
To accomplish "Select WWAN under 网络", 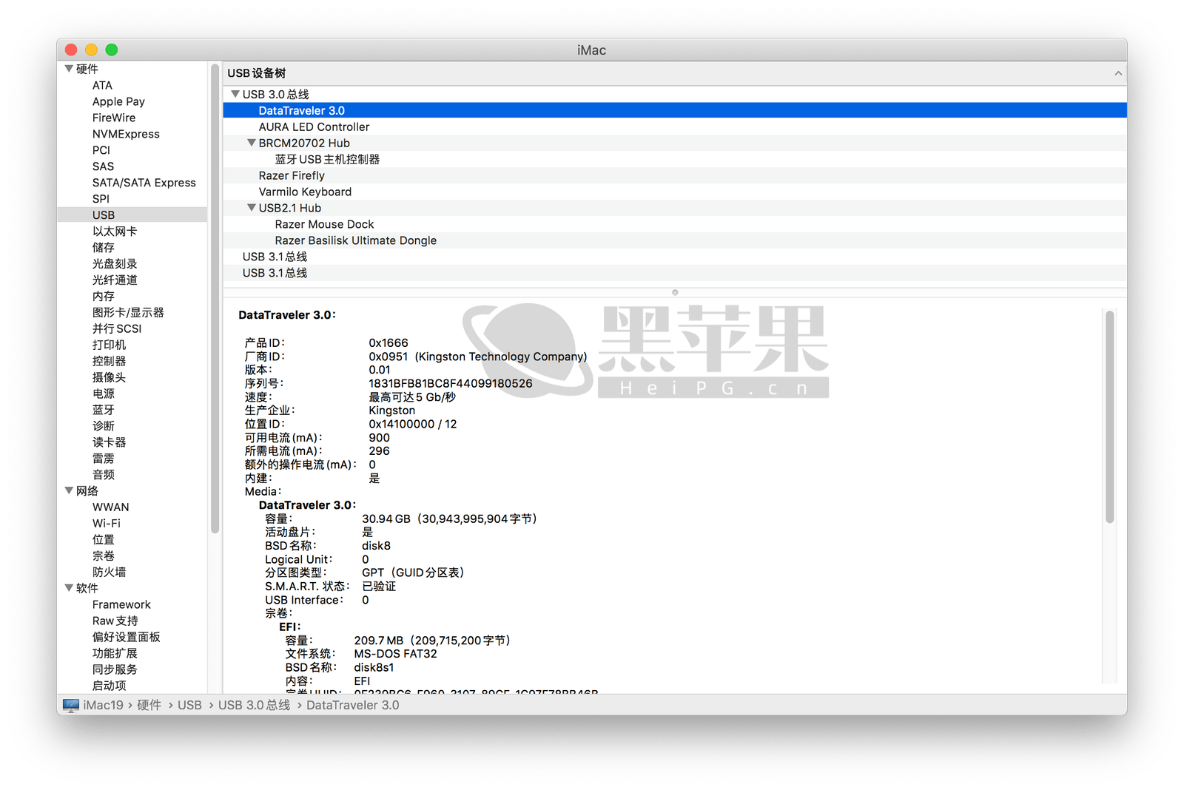I will pyautogui.click(x=110, y=507).
